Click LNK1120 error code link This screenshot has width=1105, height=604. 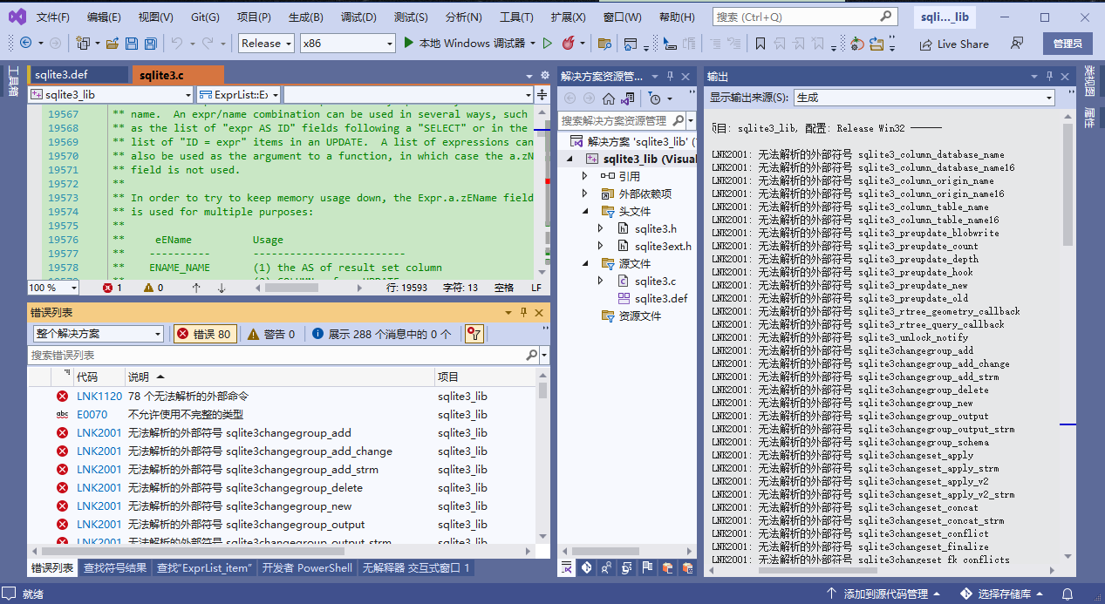click(99, 396)
